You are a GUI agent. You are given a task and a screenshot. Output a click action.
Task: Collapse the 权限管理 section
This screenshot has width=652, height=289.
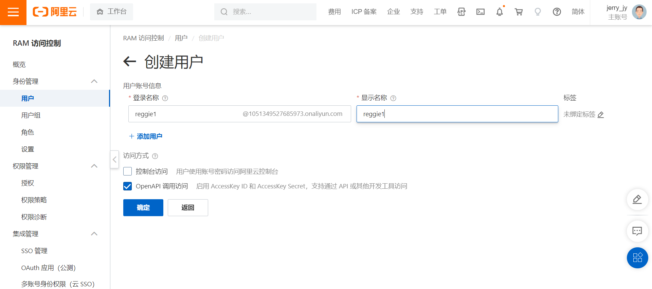94,166
